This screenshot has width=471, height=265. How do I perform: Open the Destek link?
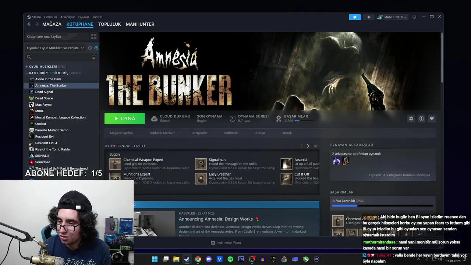(287, 133)
